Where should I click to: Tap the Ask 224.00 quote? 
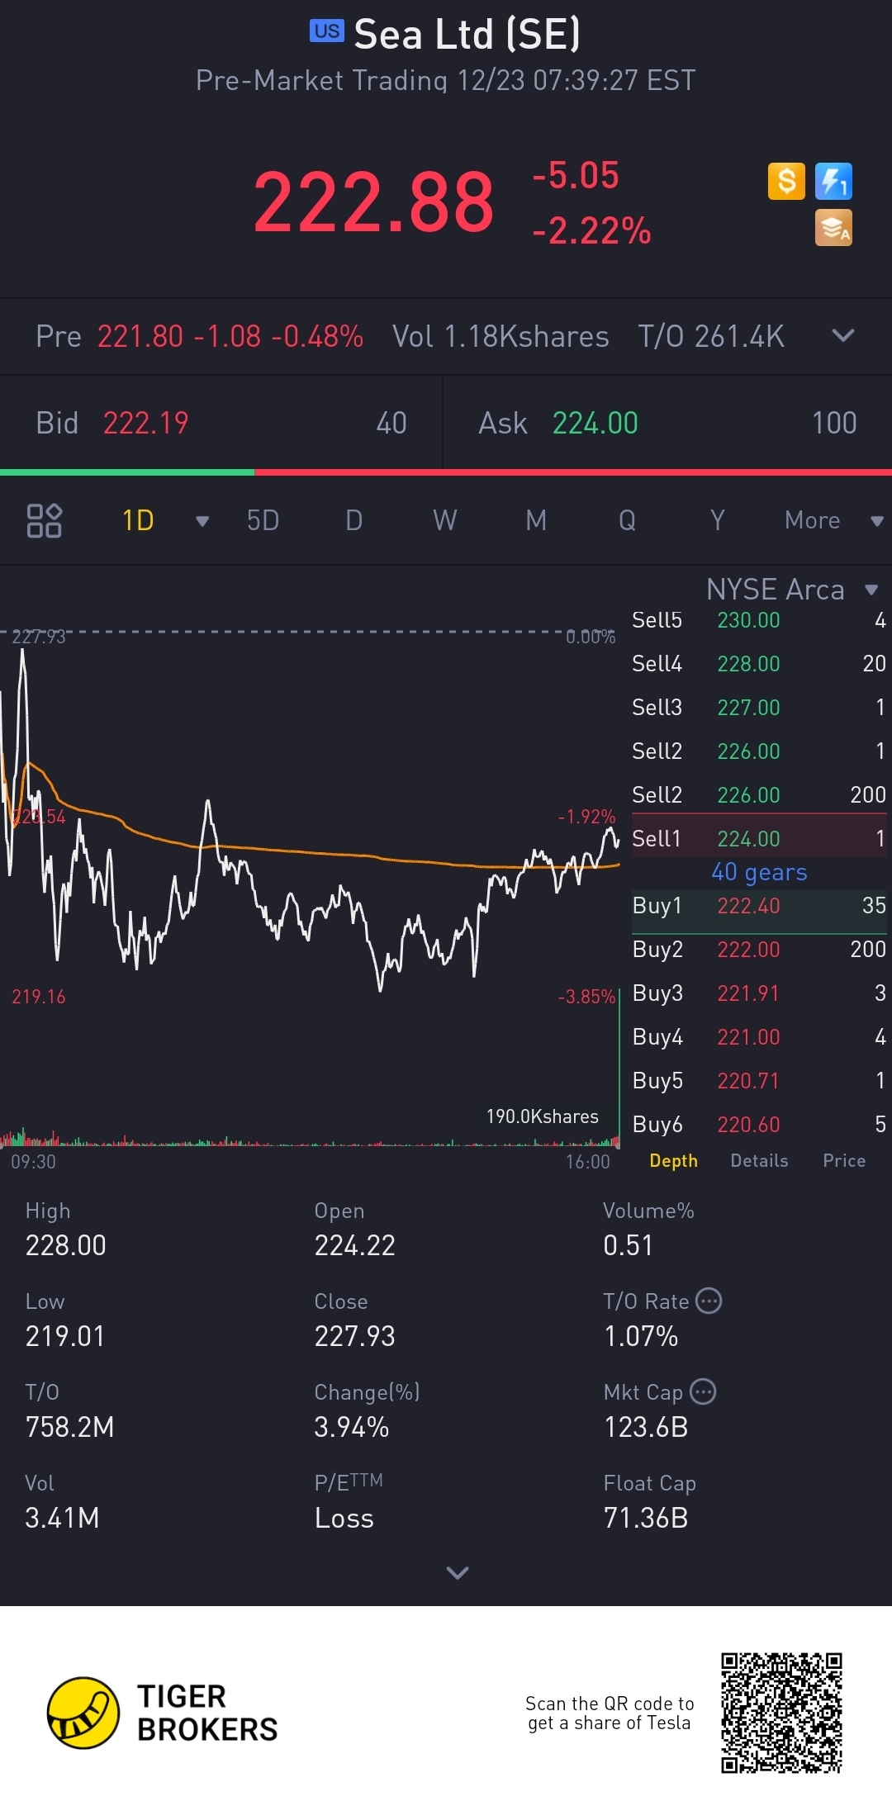point(668,423)
